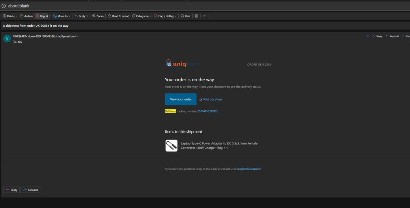The width and height of the screenshot is (410, 208).
Task: Open the Delete dropdown arrow
Action: pyautogui.click(x=17, y=16)
